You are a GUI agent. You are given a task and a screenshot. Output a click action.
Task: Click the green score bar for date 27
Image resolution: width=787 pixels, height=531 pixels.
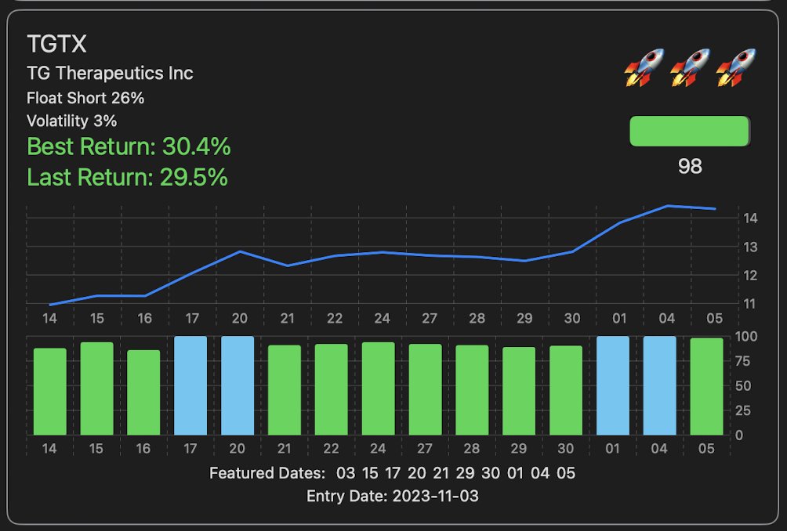[426, 389]
